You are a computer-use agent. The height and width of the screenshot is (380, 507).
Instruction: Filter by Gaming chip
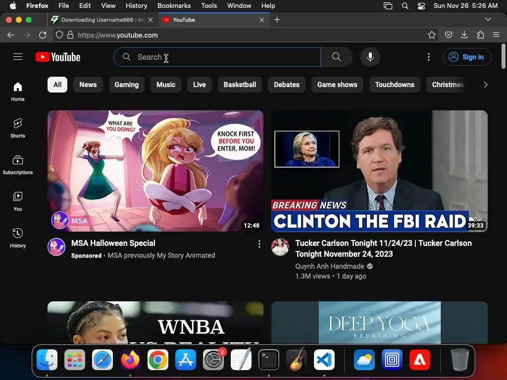tap(126, 85)
